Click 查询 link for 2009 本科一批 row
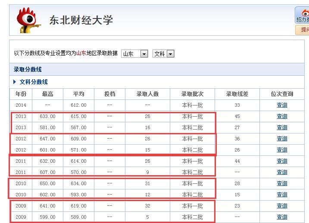The image size is (309, 223). (x=282, y=206)
